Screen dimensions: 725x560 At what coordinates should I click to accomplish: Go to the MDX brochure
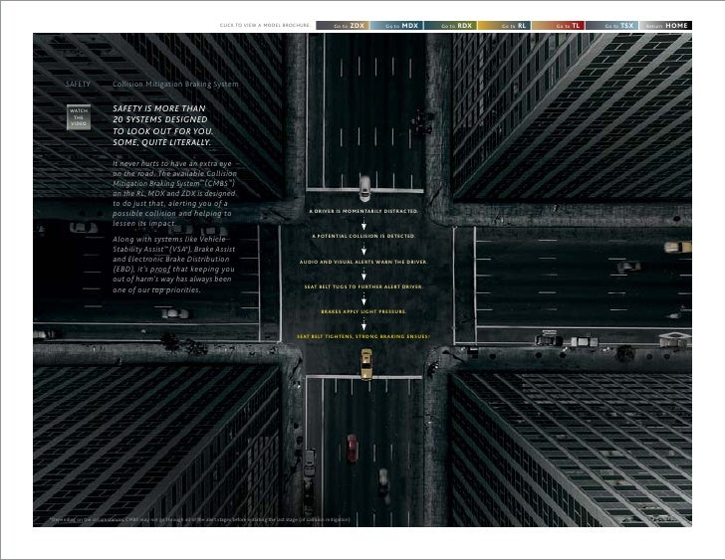(x=396, y=26)
